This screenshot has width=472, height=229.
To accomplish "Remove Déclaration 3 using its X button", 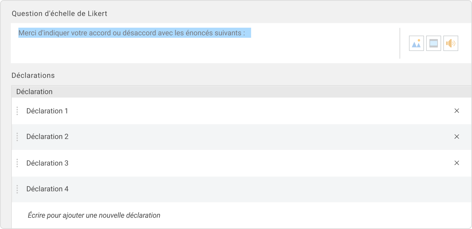I will pyautogui.click(x=457, y=163).
